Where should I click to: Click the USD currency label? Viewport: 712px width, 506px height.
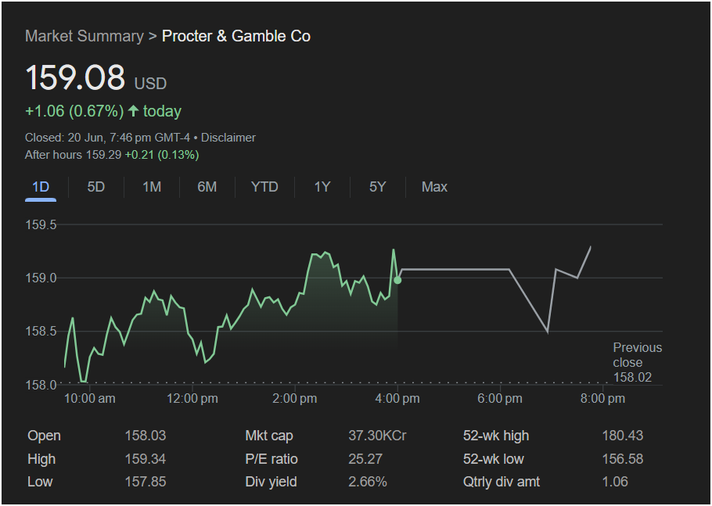pos(150,84)
